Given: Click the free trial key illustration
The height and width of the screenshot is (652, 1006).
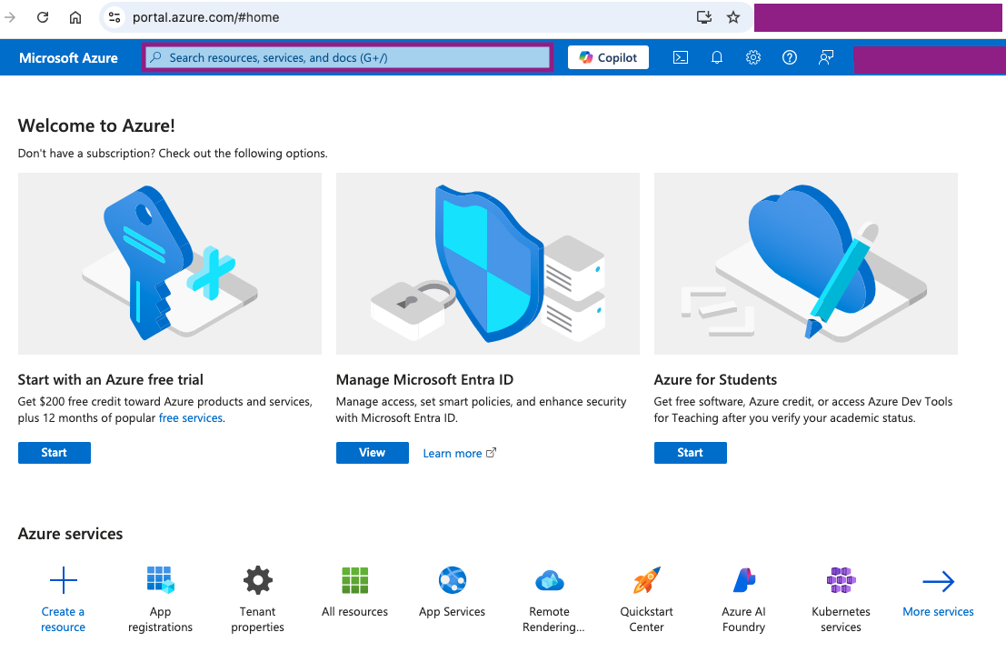Looking at the screenshot, I should click(169, 263).
